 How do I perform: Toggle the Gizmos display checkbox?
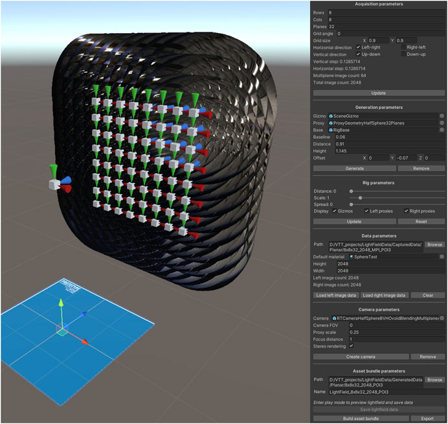click(x=334, y=211)
